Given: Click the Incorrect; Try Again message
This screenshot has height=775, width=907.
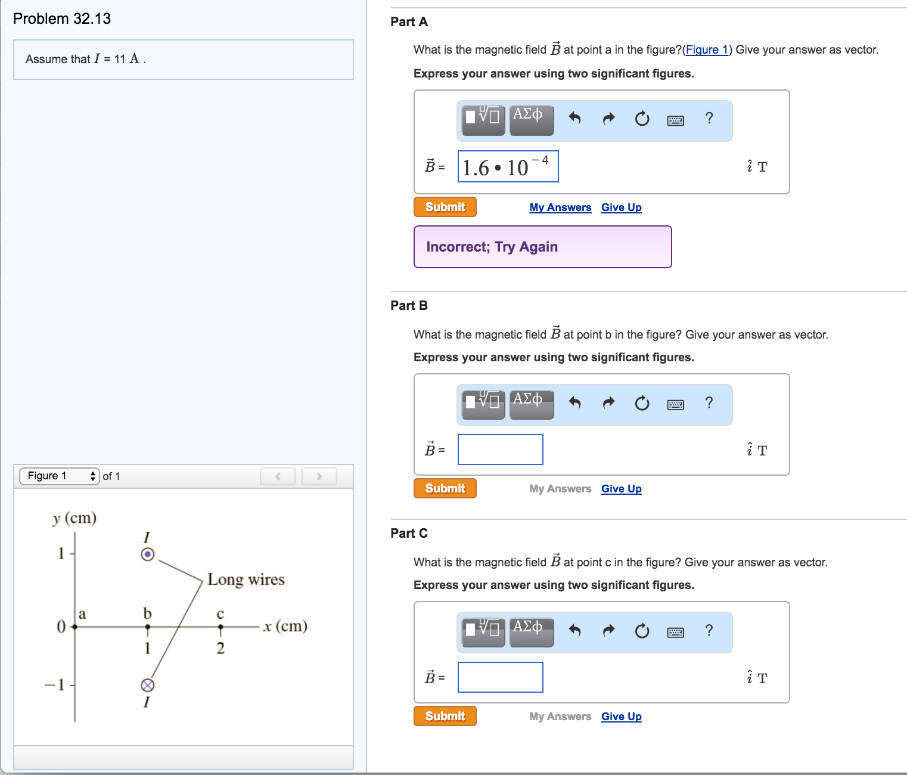Looking at the screenshot, I should pos(543,247).
